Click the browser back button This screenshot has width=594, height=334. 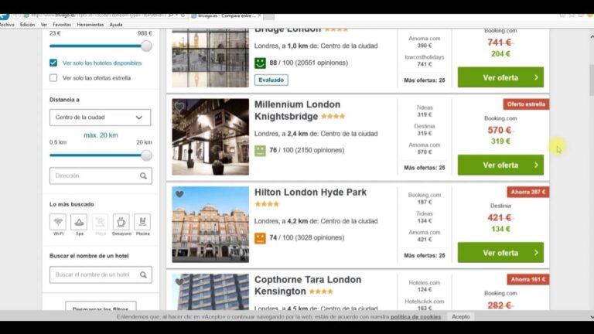click(4, 16)
